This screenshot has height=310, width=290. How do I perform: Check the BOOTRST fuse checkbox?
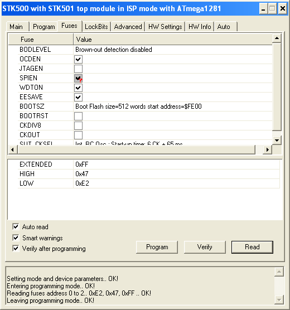[x=78, y=116]
